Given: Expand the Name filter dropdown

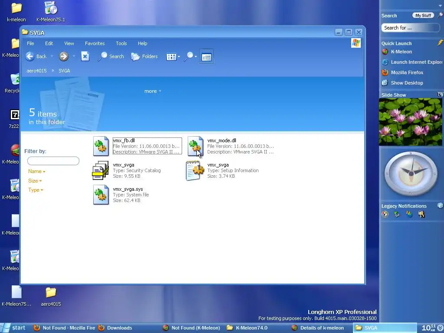Looking at the screenshot, I should [36, 171].
